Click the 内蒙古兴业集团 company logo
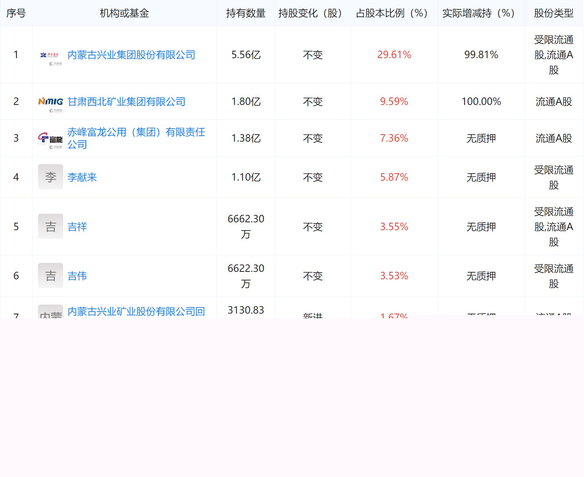Screen dimensions: 584x477 tap(50, 55)
